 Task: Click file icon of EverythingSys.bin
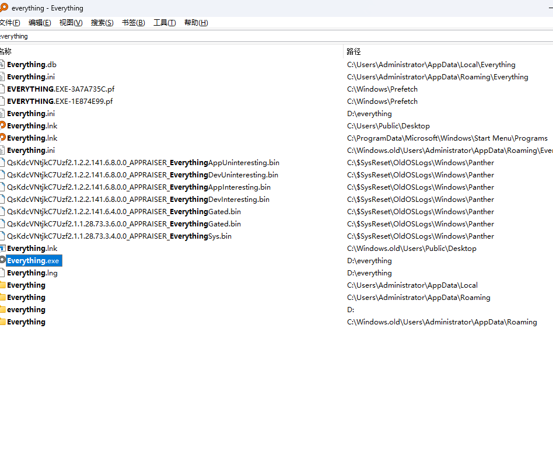pos(2,236)
